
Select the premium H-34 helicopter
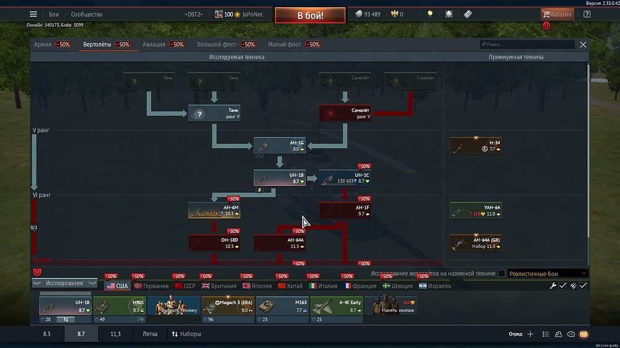tap(476, 146)
